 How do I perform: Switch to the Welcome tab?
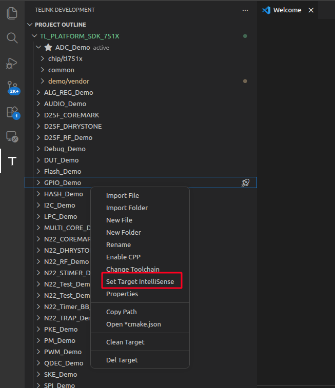pos(287,10)
